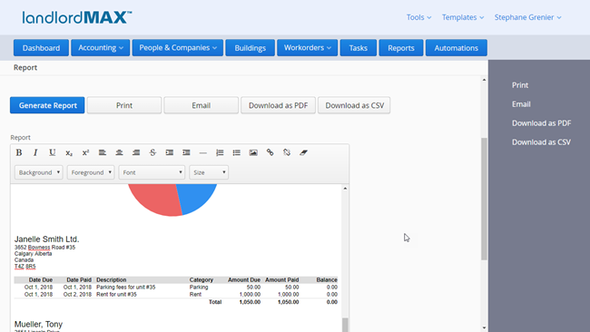590x332 pixels.
Task: Clear formatting with eraser icon
Action: tap(303, 152)
